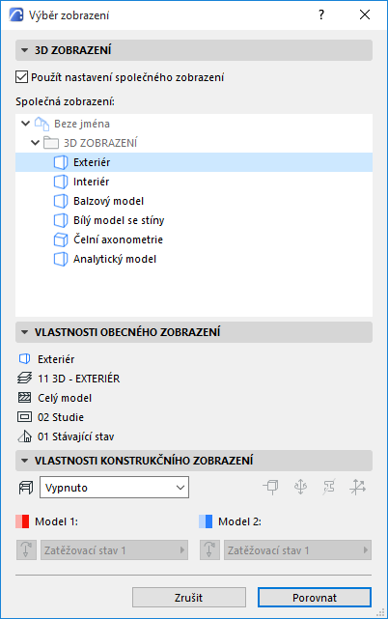Viewport: 388px width, 619px height.
Task: Open help with the question mark button
Action: 321,15
